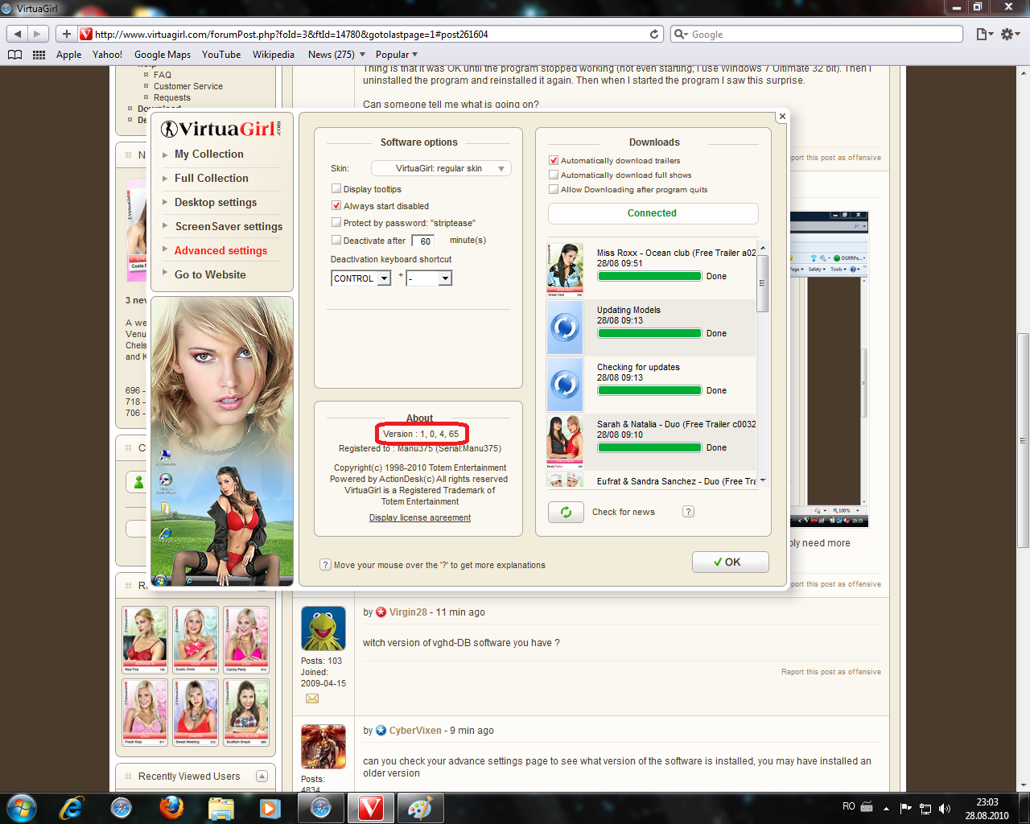Open Display license agreement link
Screen dimensions: 1030x824
point(420,517)
